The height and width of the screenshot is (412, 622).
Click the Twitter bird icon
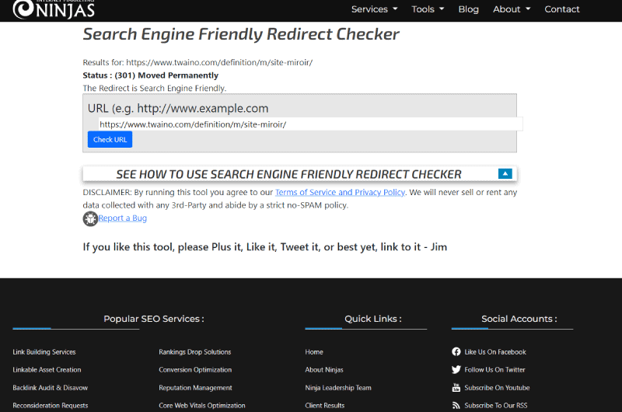(456, 369)
